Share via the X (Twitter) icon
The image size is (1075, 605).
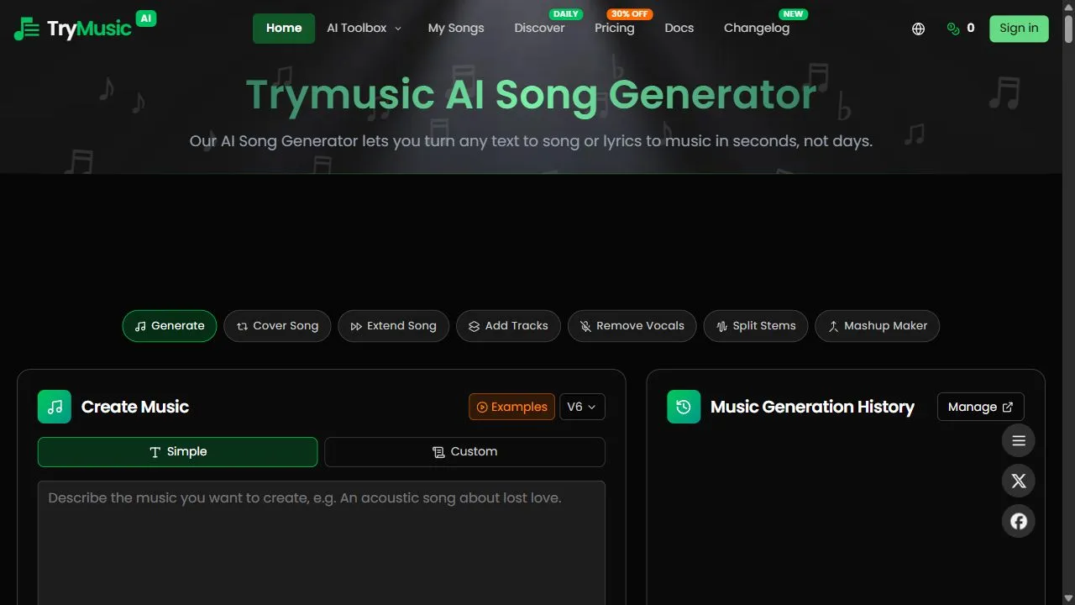pos(1019,481)
